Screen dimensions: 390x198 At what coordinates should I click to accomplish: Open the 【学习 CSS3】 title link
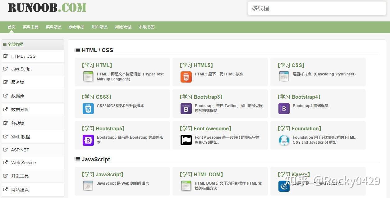(97, 97)
